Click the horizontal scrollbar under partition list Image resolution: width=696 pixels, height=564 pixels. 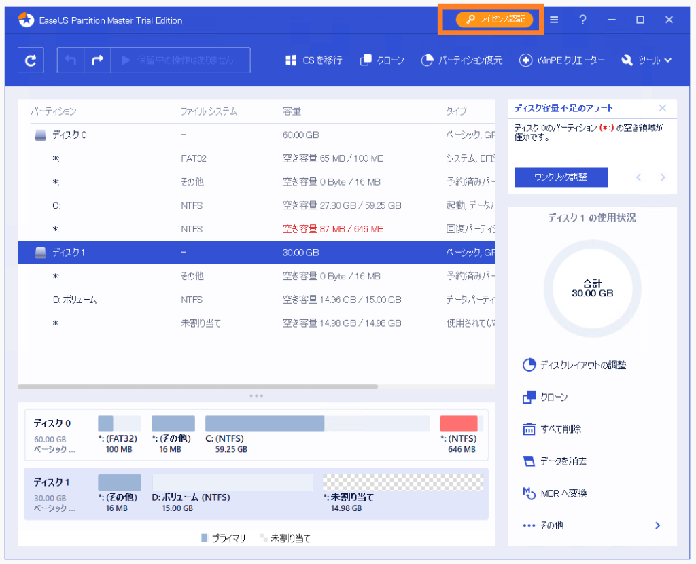pos(198,387)
